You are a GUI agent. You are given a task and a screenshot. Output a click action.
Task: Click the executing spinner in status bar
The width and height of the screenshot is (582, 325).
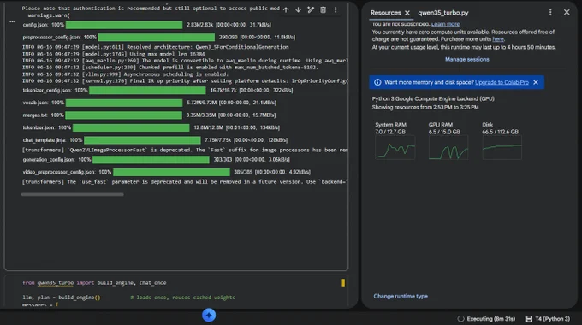point(460,319)
